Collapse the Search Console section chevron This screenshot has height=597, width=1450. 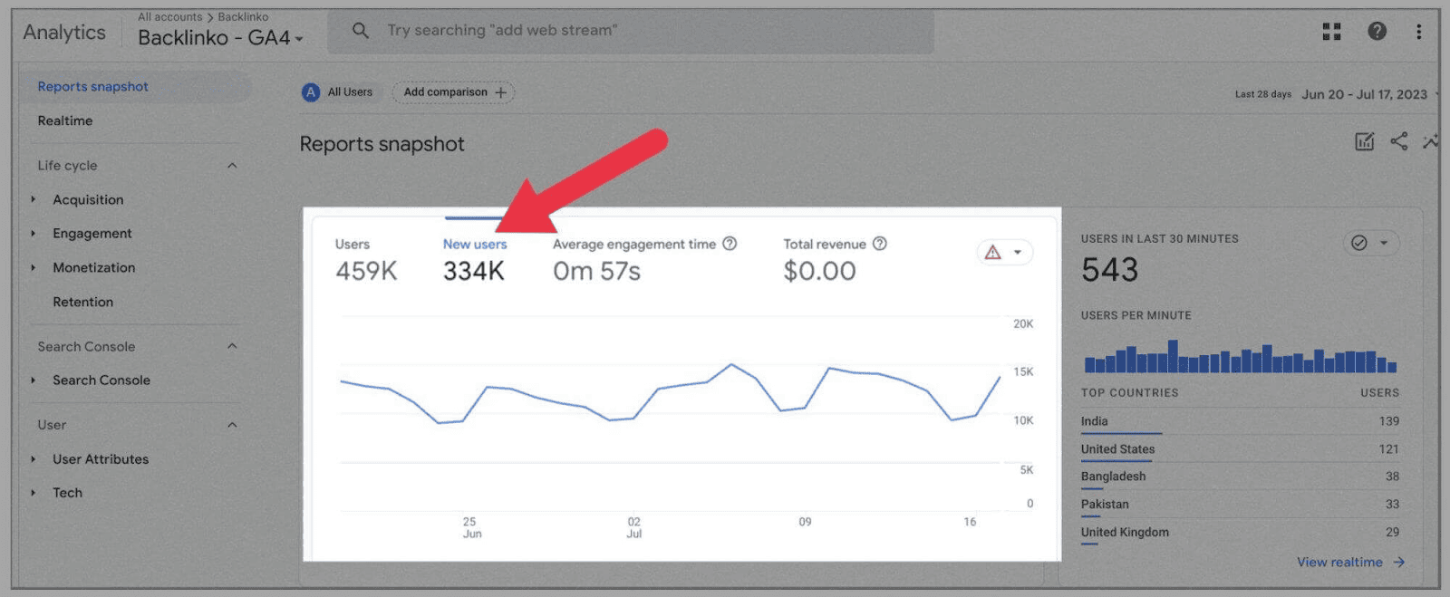232,346
